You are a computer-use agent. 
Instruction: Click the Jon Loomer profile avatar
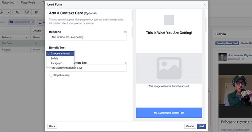pos(222,57)
